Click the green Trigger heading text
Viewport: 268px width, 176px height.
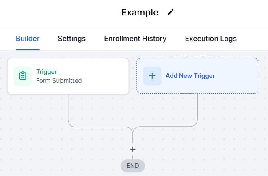(x=46, y=72)
